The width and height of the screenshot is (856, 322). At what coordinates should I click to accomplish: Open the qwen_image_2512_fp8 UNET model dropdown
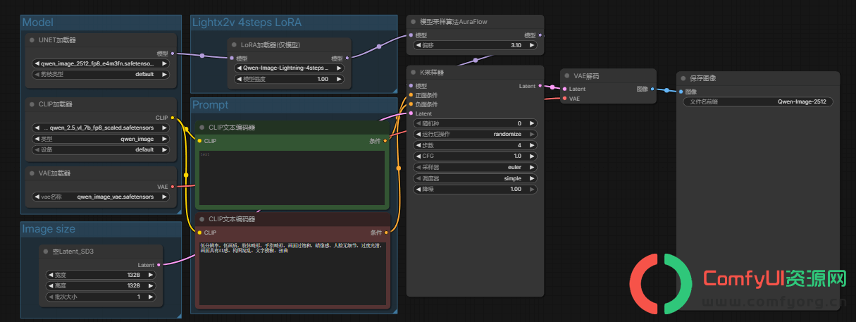pos(101,63)
